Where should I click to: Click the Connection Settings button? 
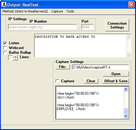117,25
